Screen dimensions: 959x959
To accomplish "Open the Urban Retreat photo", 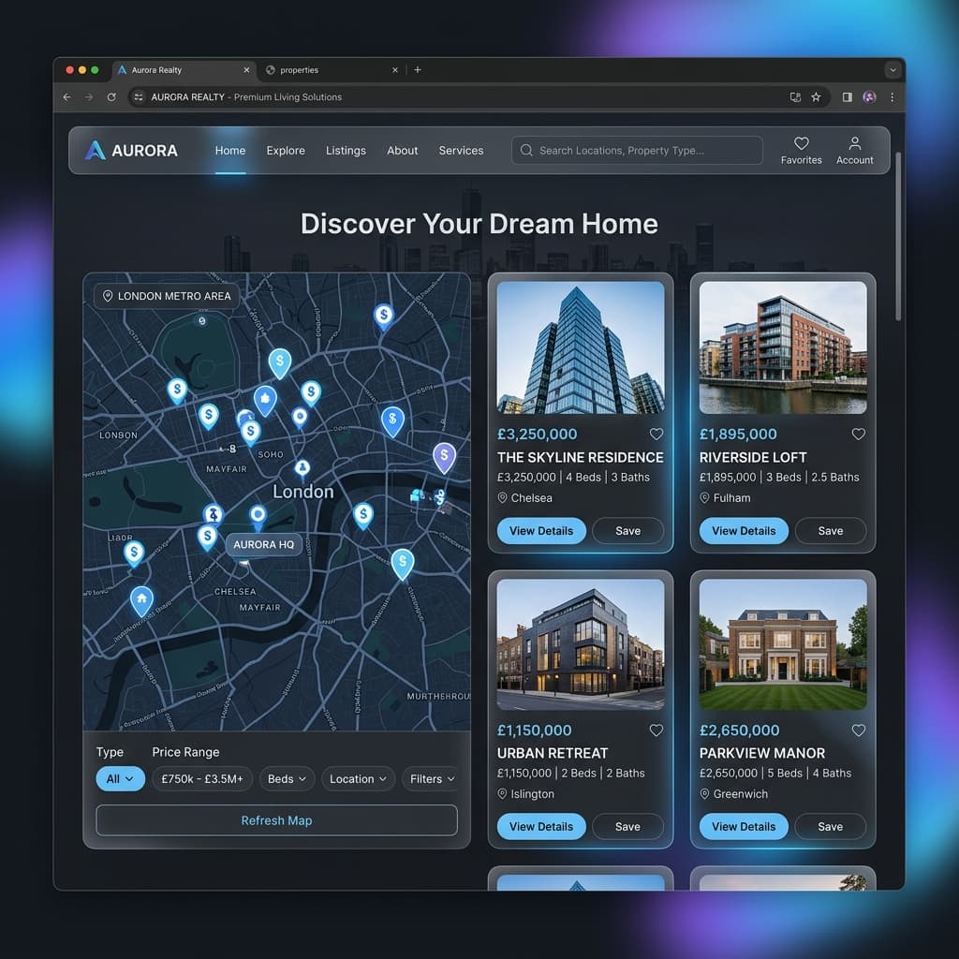I will pyautogui.click(x=581, y=644).
